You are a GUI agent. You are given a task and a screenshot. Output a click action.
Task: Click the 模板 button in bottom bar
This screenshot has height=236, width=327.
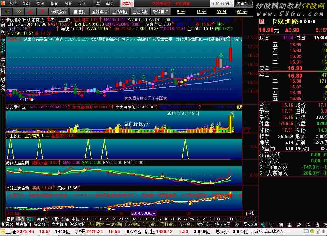[20, 219]
